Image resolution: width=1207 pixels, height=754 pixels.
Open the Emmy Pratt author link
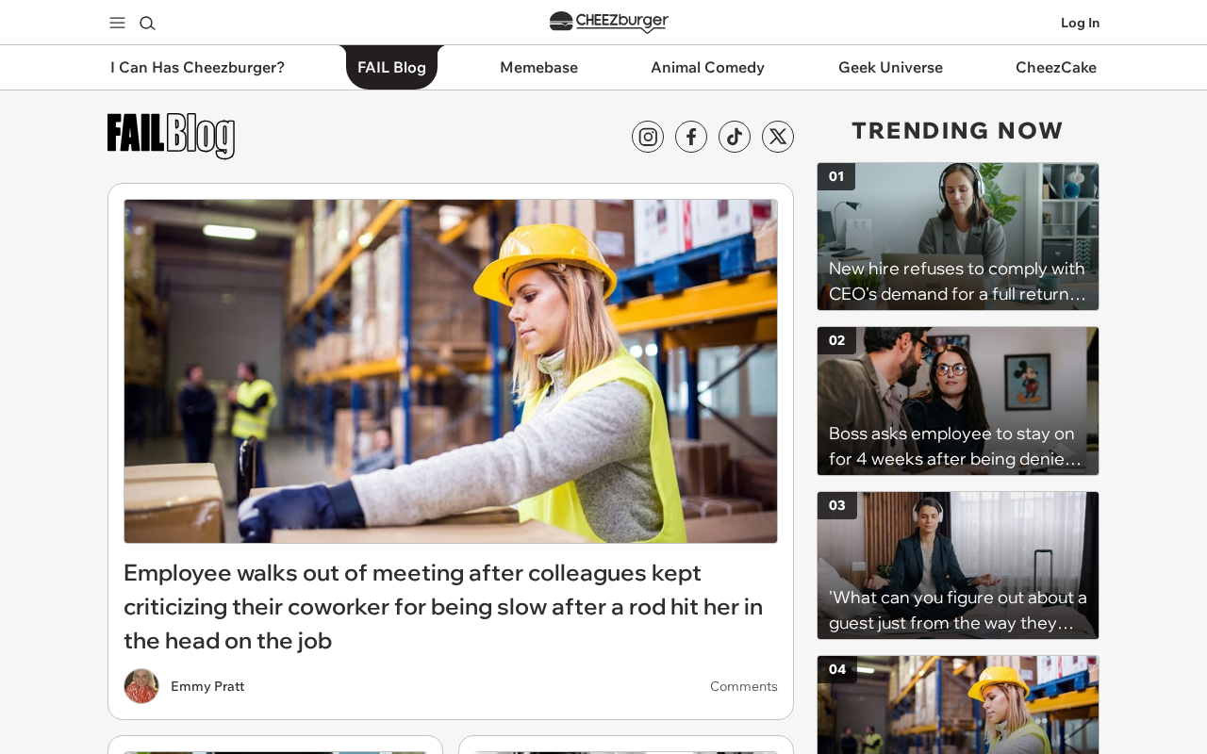click(207, 686)
